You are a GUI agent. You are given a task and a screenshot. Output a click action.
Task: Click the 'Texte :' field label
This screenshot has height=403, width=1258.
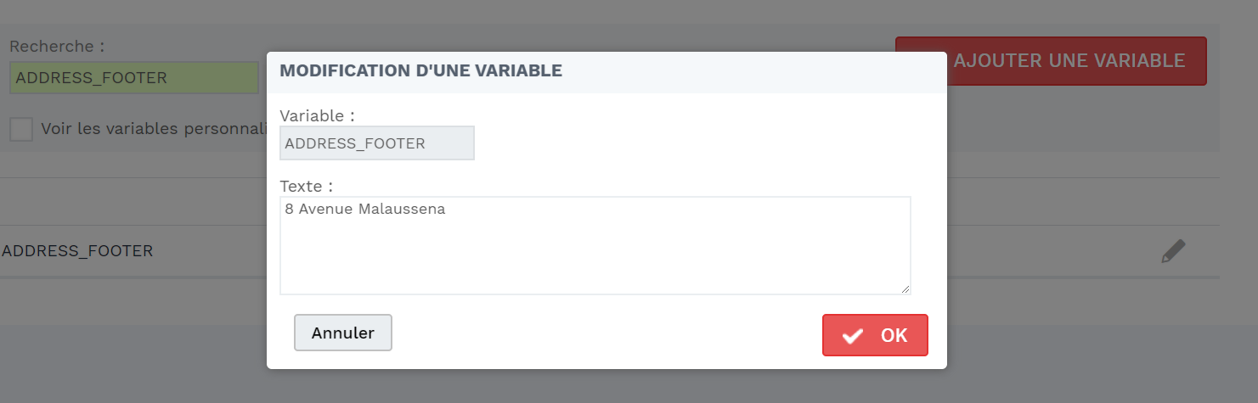click(307, 185)
